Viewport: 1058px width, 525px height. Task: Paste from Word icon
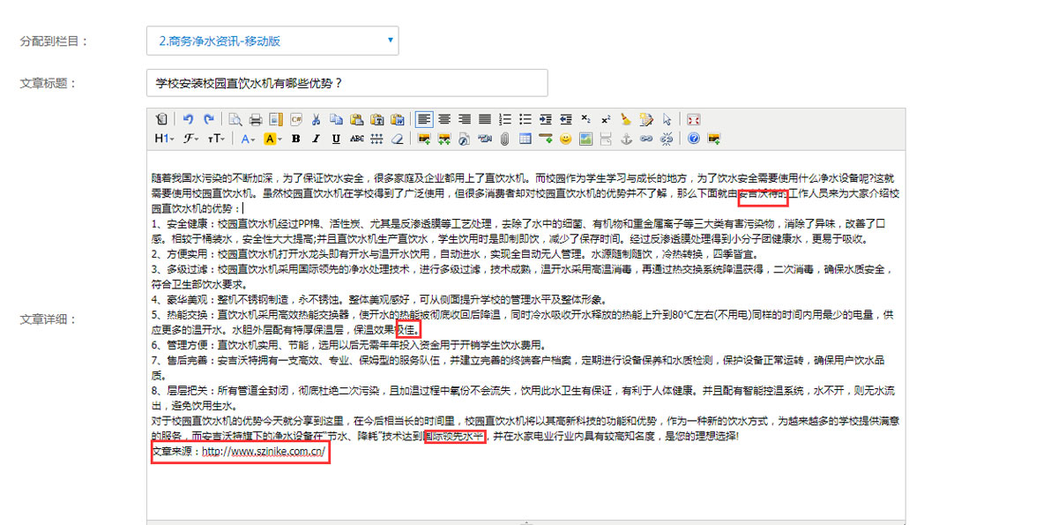click(397, 118)
